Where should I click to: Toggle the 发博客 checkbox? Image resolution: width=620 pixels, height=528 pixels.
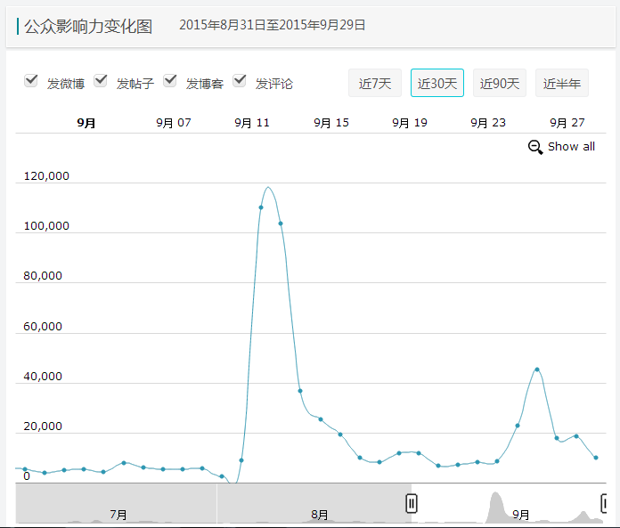170,81
